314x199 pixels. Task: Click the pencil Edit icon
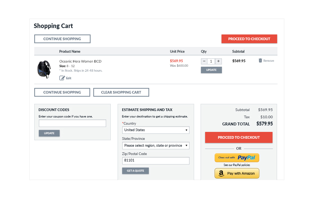[x=62, y=78]
